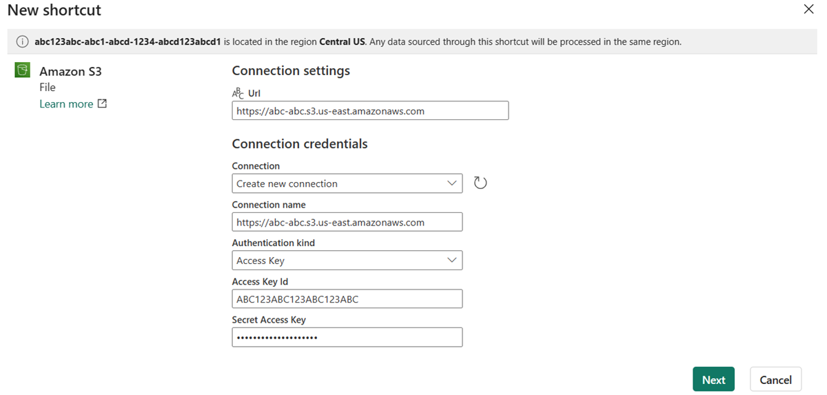
Task: Click the Url field type icon
Action: (238, 93)
